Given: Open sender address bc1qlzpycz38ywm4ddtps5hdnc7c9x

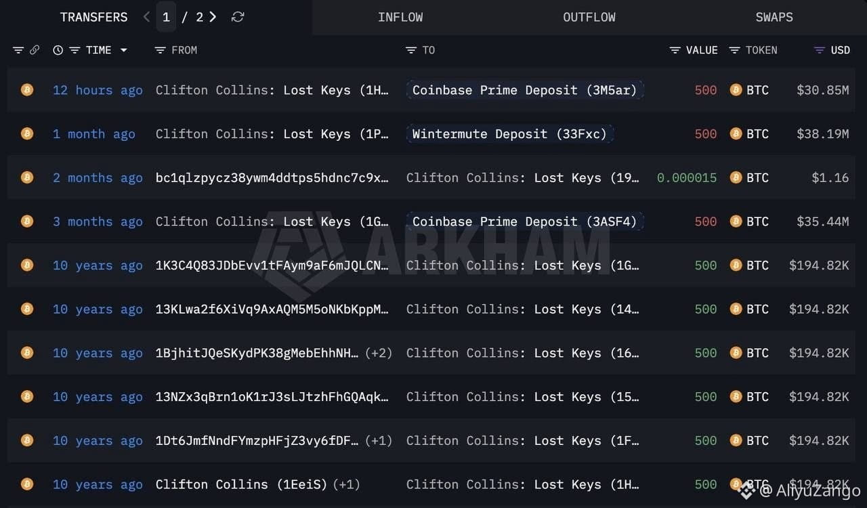Looking at the screenshot, I should point(272,177).
